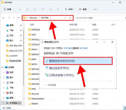This screenshot has height=110, width=126.
Task: Open the three-dots more options menu
Action: (95, 9)
